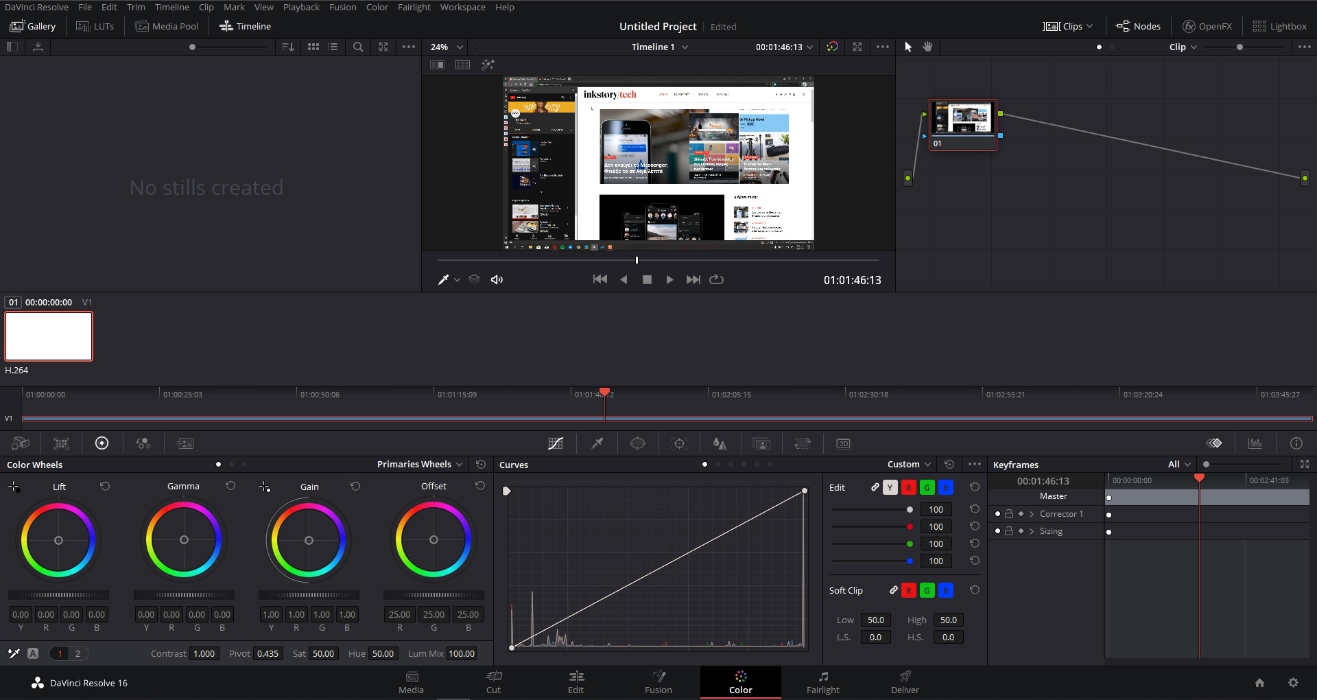
Task: Open the Fairlight menu
Action: coord(414,7)
